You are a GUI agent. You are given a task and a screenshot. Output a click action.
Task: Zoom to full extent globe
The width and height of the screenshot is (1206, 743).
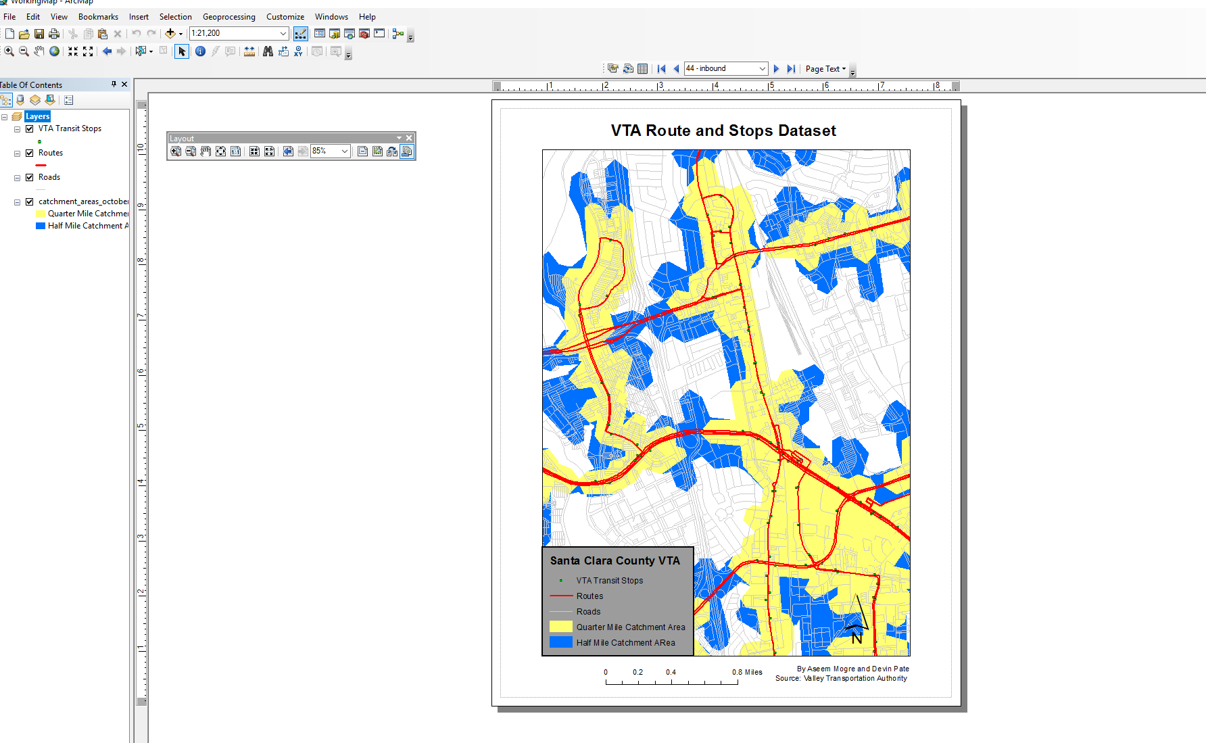point(54,51)
